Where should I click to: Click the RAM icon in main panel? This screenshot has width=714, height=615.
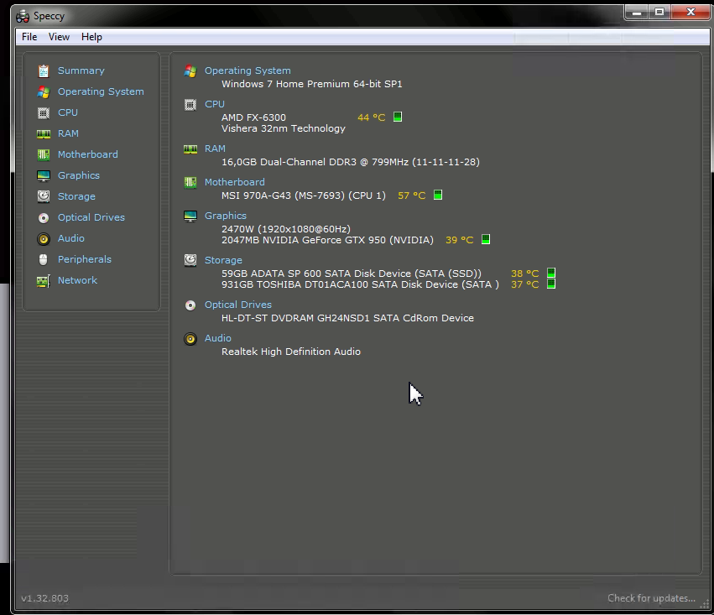[190, 149]
